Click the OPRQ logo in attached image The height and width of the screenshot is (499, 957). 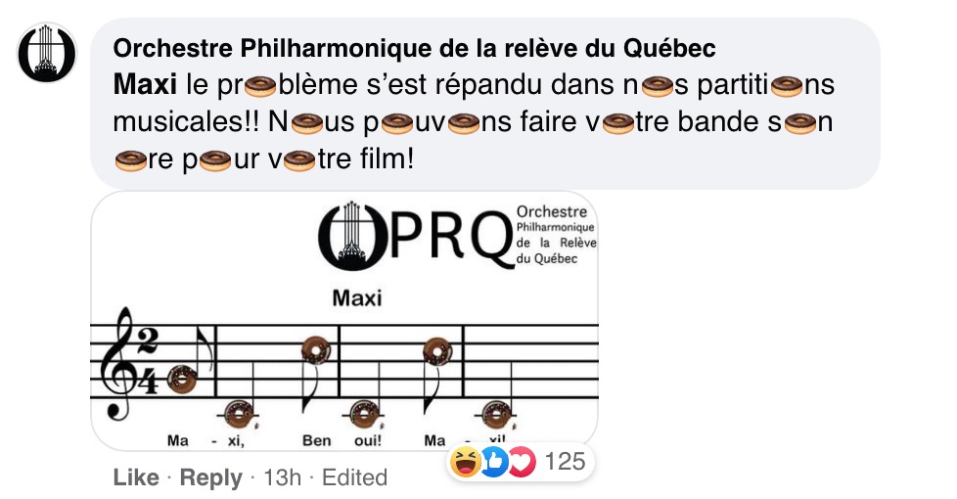click(x=457, y=236)
